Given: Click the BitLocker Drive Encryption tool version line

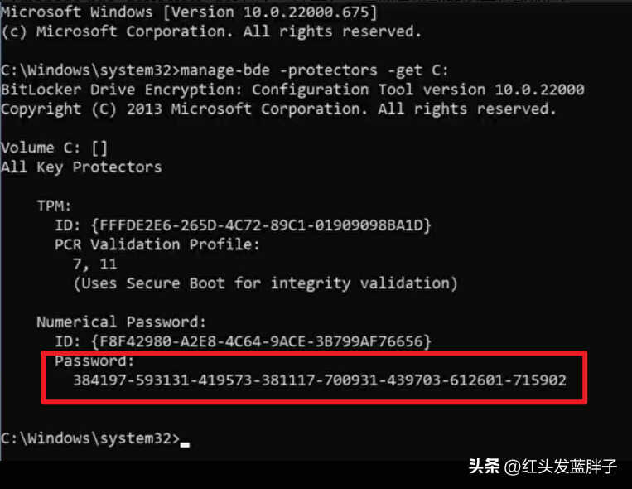Looking at the screenshot, I should (x=292, y=90).
